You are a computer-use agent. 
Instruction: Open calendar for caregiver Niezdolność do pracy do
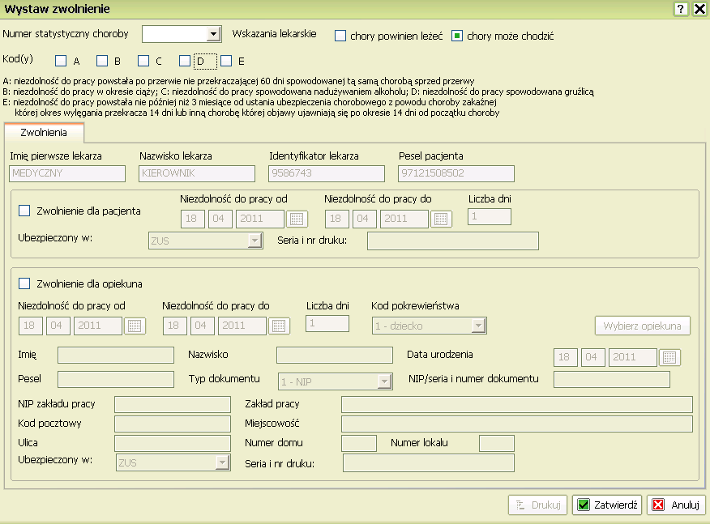[x=279, y=326]
